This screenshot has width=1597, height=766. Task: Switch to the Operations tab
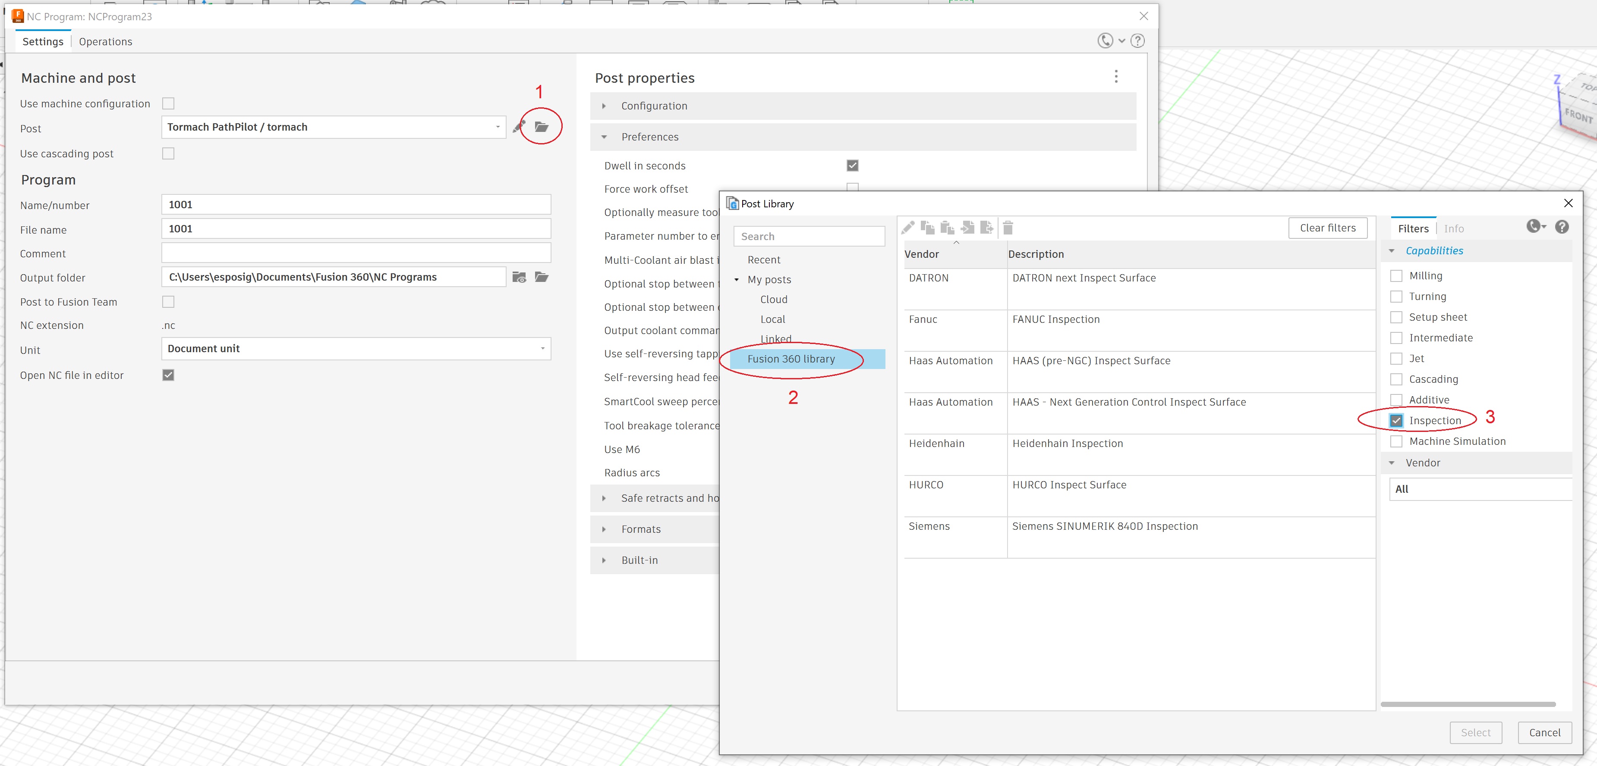[105, 41]
